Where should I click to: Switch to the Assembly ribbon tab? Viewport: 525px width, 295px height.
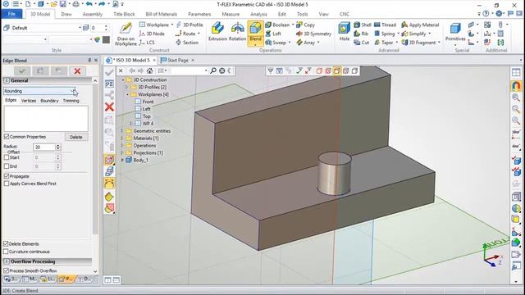[93, 14]
